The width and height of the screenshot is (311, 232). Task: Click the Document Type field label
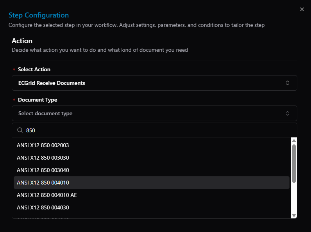click(38, 100)
